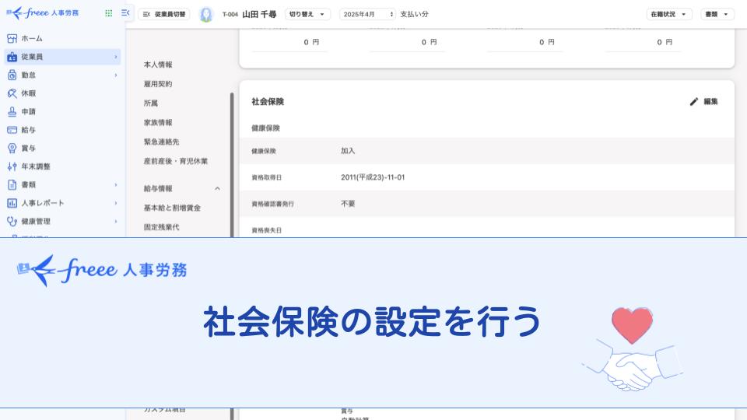Screen dimensions: 747x420
Task: Click the 年末調整 adjustment icon
Action: point(12,166)
